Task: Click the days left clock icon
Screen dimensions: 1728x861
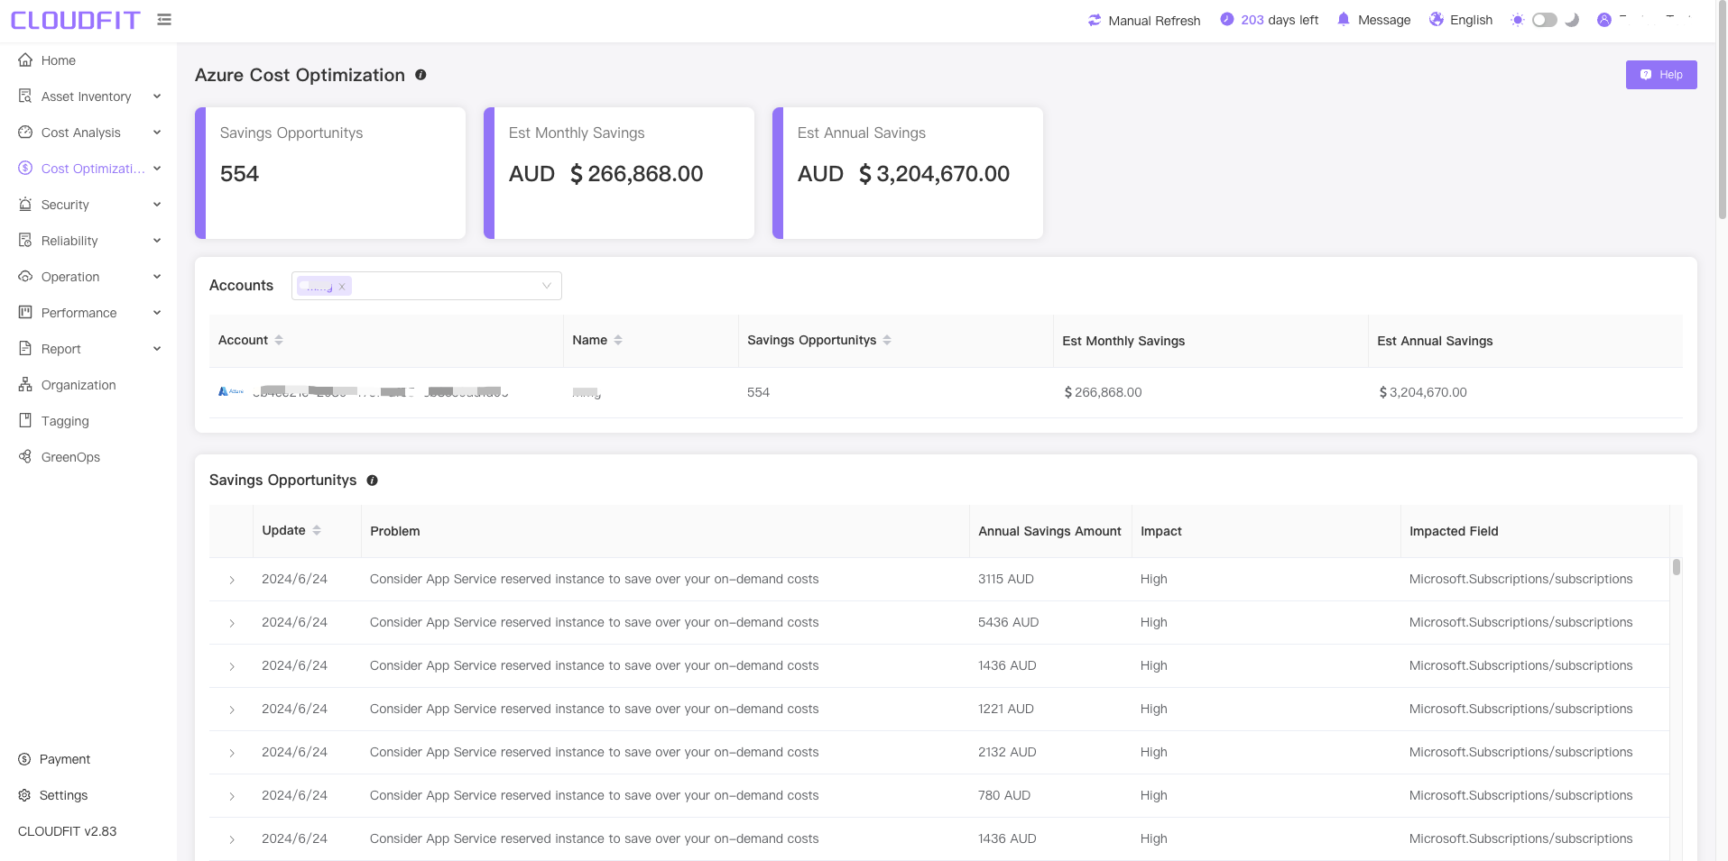Action: (x=1227, y=19)
